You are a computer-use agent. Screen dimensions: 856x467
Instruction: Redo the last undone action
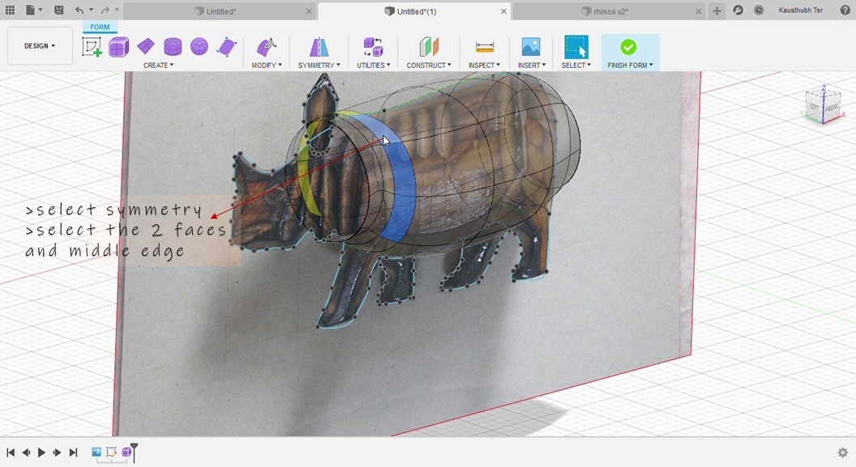(x=105, y=10)
